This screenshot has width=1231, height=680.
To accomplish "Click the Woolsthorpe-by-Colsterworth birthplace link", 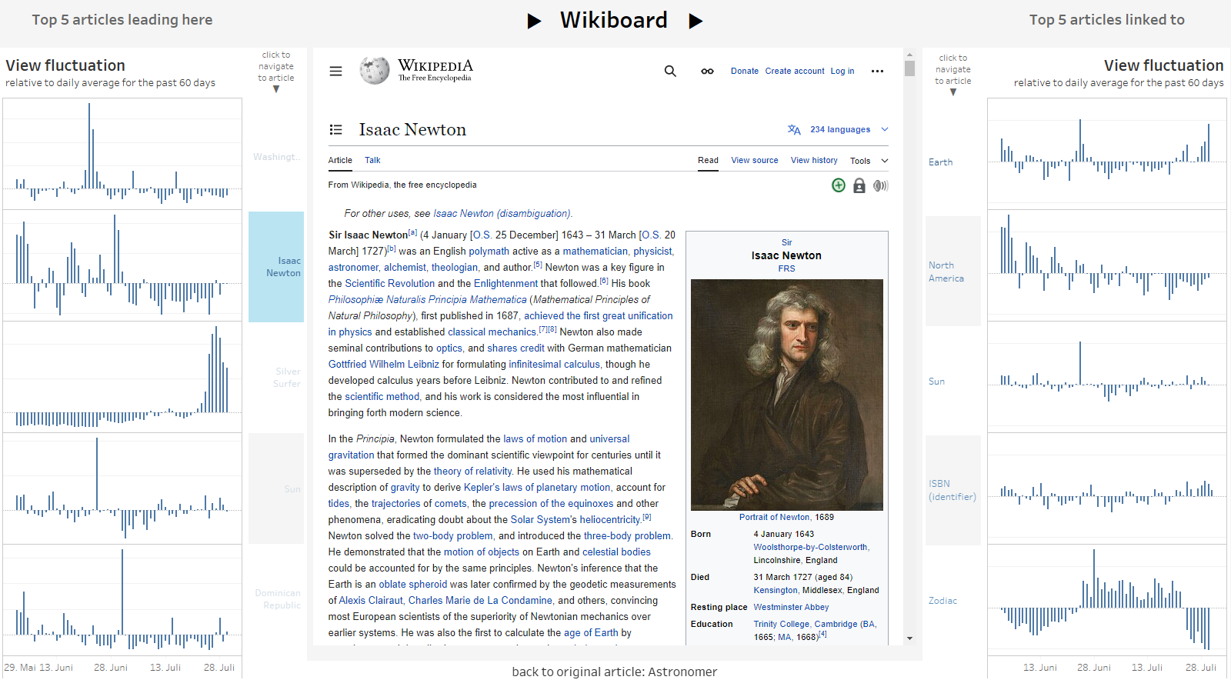I will [810, 548].
